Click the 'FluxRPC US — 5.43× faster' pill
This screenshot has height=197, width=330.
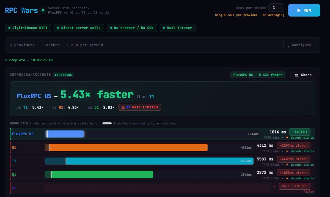coord(258,75)
